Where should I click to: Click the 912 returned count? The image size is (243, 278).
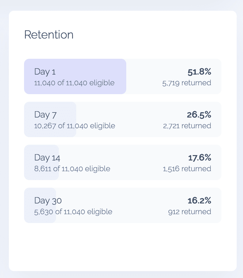click(190, 212)
